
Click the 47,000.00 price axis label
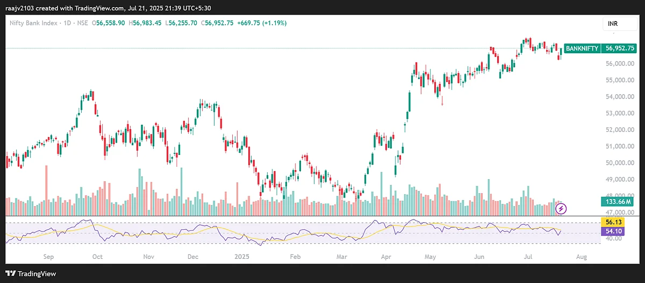pyautogui.click(x=620, y=213)
